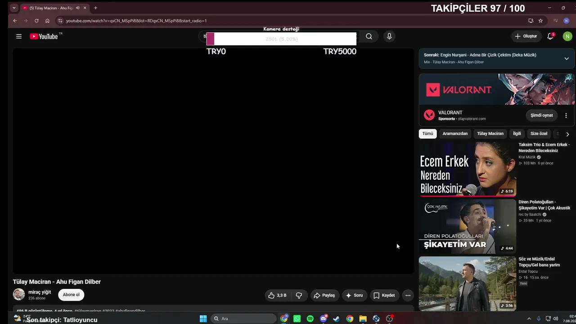Open the YouTube hamburger guide menu
576x324 pixels.
coord(19,36)
